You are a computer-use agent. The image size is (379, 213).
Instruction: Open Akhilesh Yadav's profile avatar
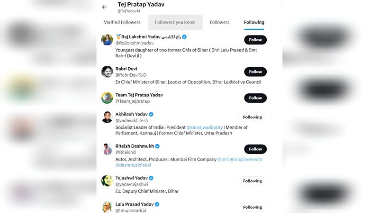pos(107,117)
